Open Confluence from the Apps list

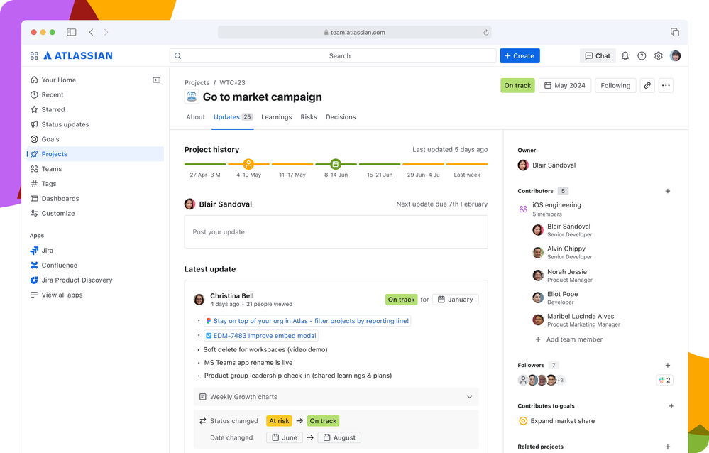coord(60,265)
